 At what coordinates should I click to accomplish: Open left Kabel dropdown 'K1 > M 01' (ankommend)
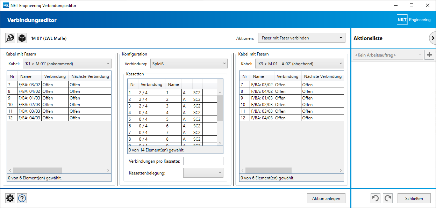coord(67,64)
